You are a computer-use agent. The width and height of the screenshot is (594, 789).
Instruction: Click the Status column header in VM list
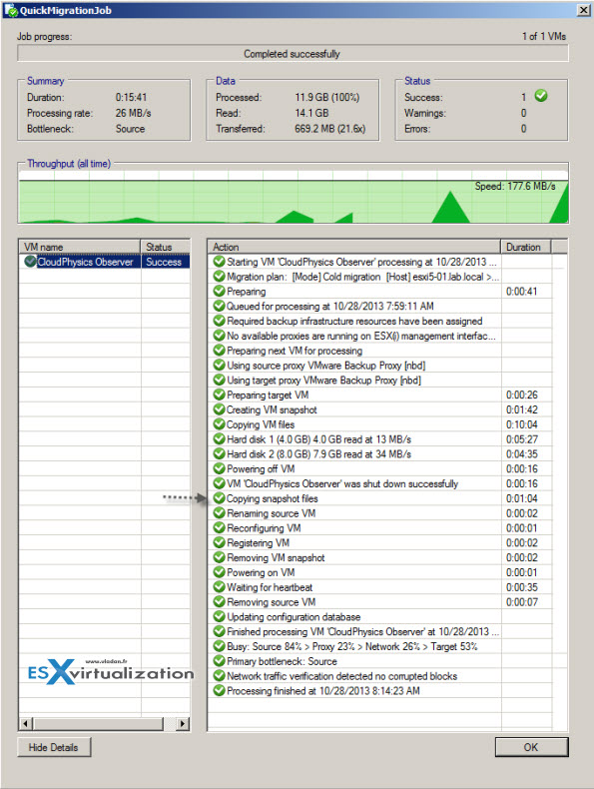pos(166,247)
